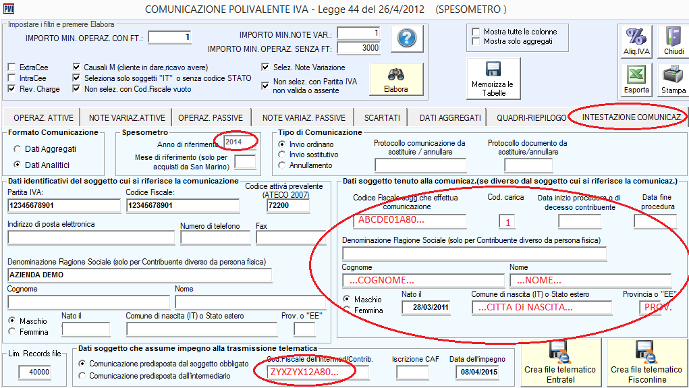The width and height of the screenshot is (689, 388).
Task: Toggle the Rev. Charge checkbox
Action: click(12, 89)
